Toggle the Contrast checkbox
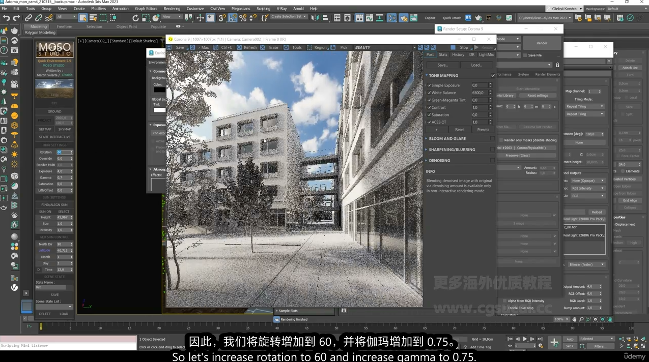Viewport: 649px width, 362px height. [x=429, y=107]
